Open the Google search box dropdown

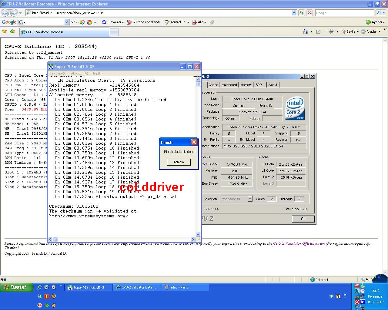click(x=67, y=22)
